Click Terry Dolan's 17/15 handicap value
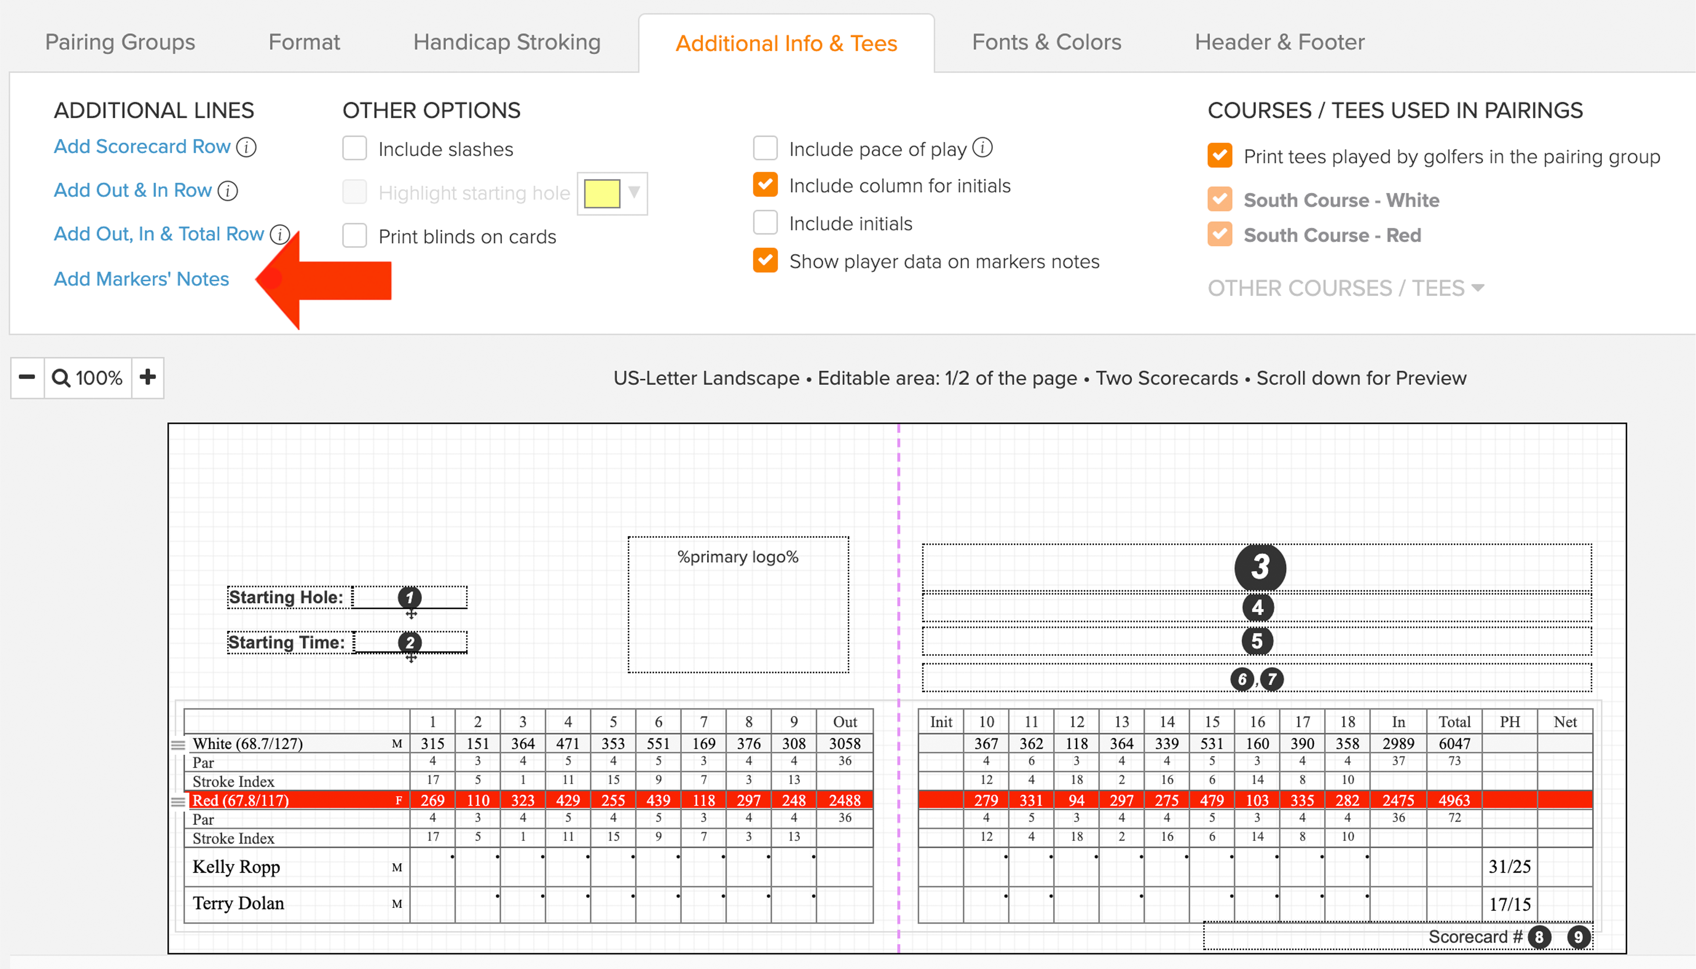The height and width of the screenshot is (969, 1696). [1510, 904]
